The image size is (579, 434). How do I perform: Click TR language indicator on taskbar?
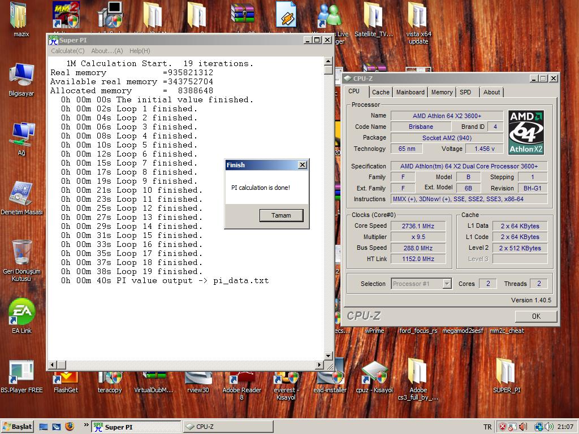(x=487, y=427)
